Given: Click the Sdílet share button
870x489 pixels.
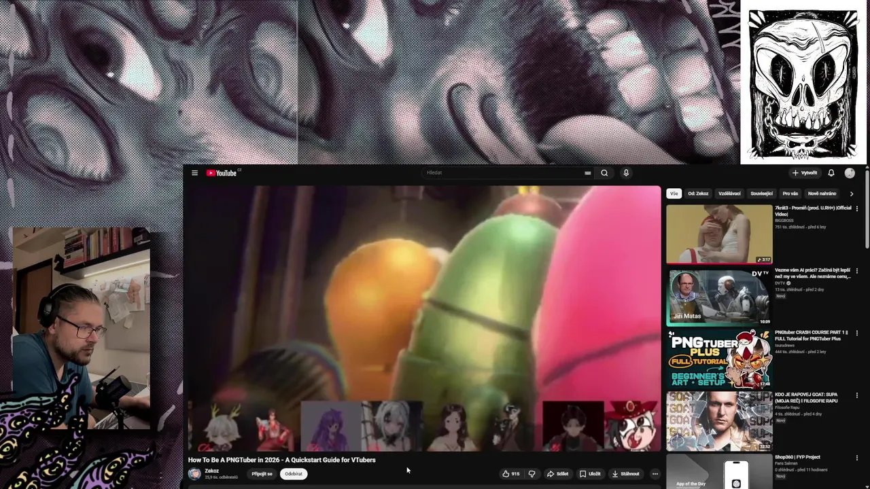Looking at the screenshot, I should 557,474.
